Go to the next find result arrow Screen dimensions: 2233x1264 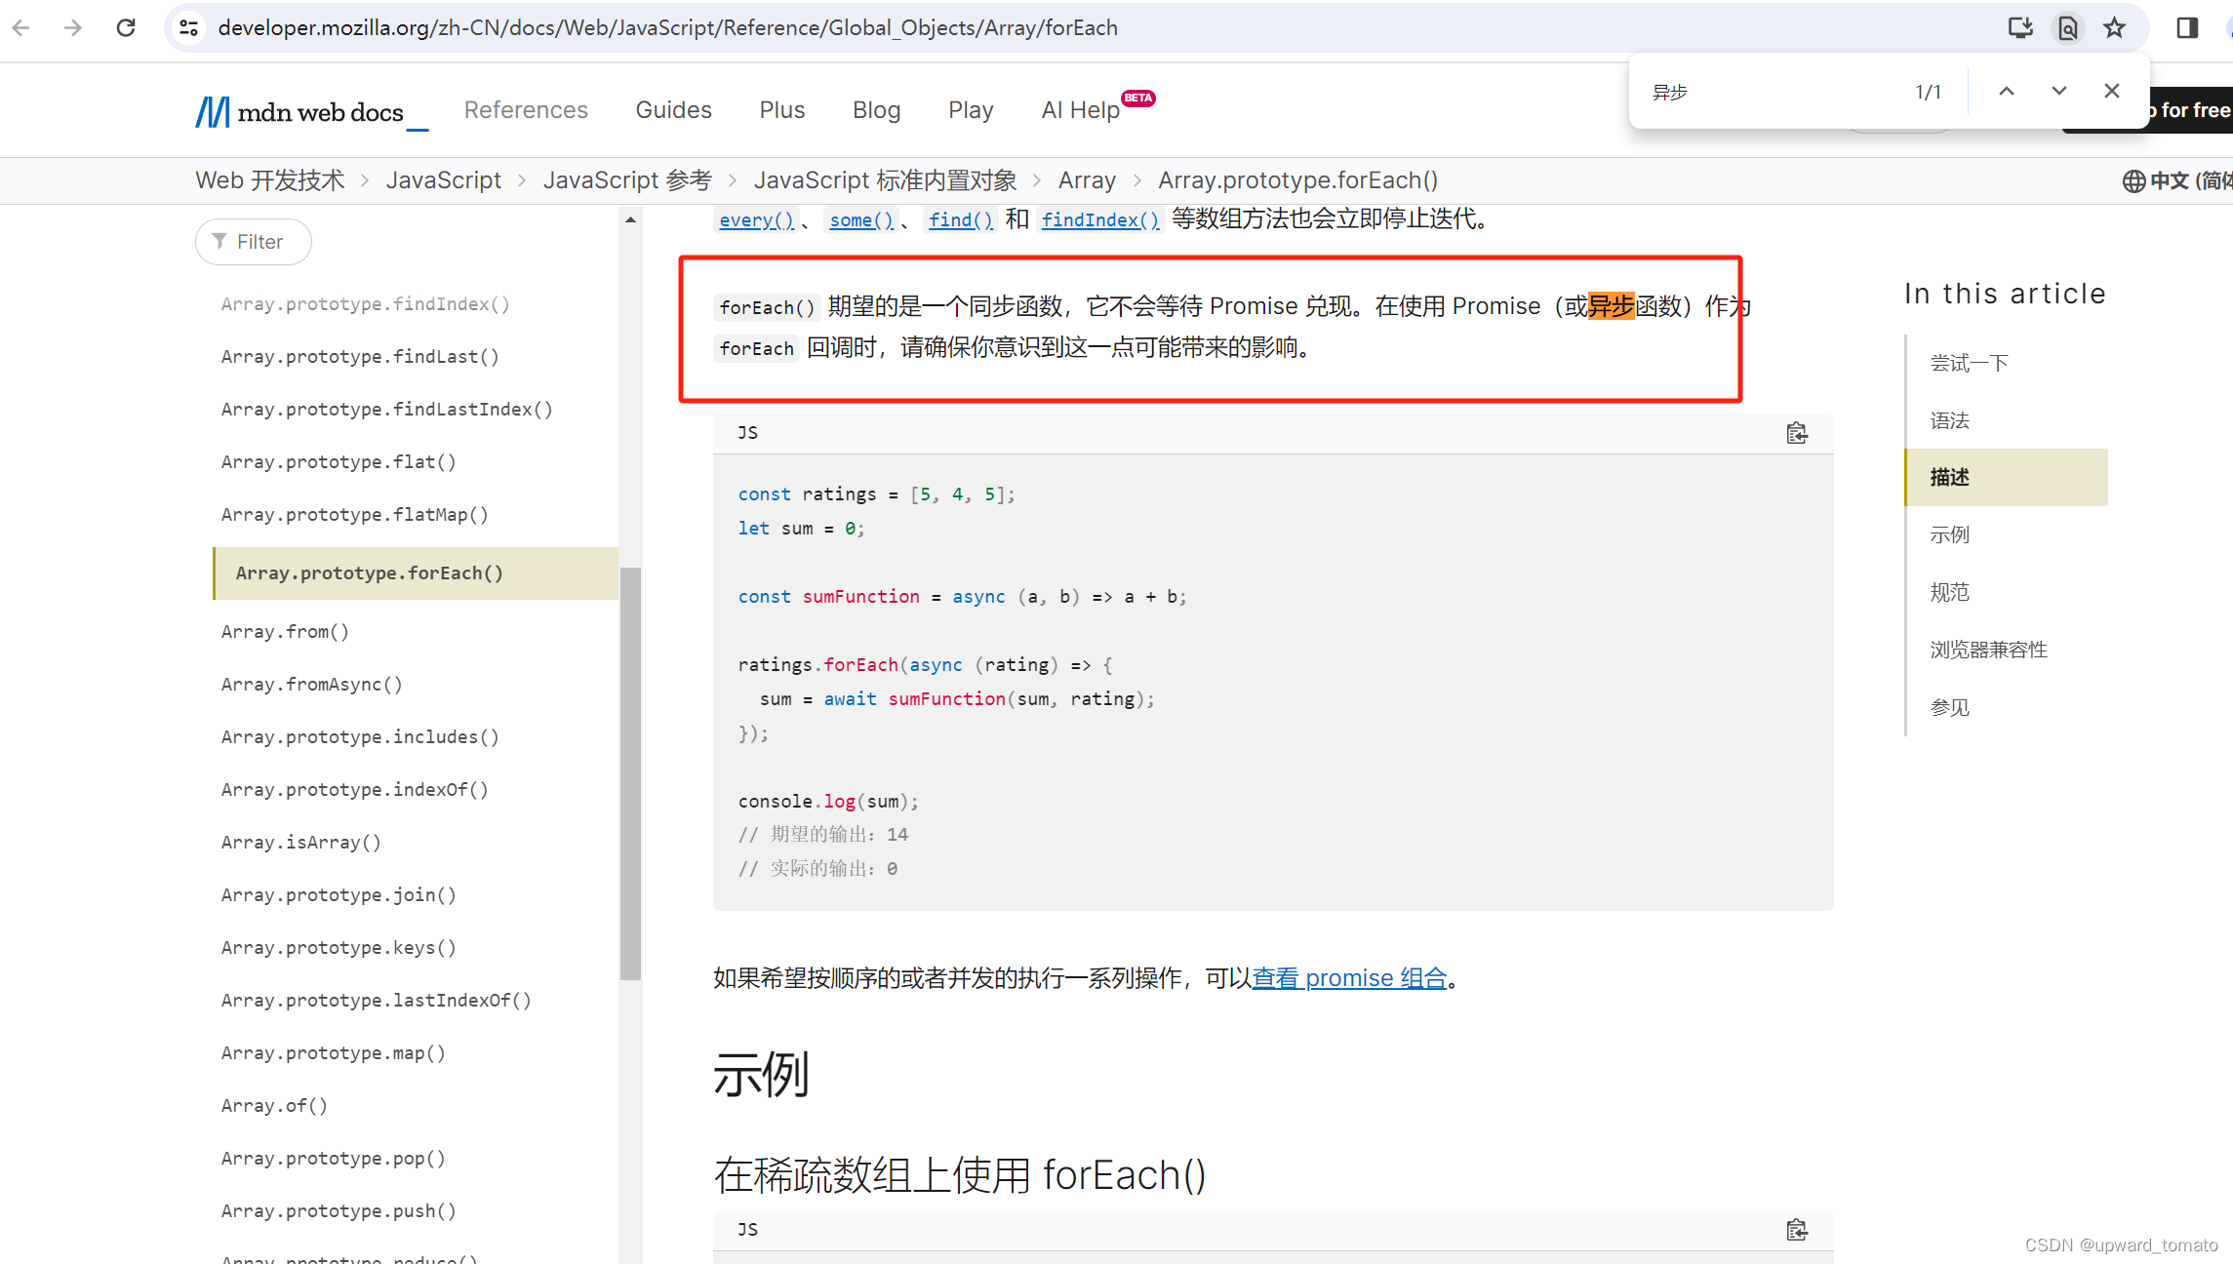pyautogui.click(x=2058, y=91)
